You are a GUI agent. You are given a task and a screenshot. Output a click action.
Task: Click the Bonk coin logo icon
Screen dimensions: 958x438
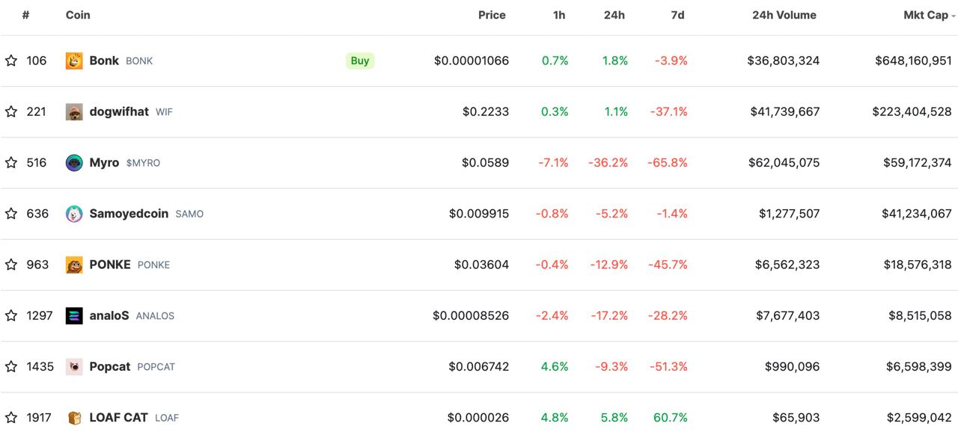click(x=74, y=61)
